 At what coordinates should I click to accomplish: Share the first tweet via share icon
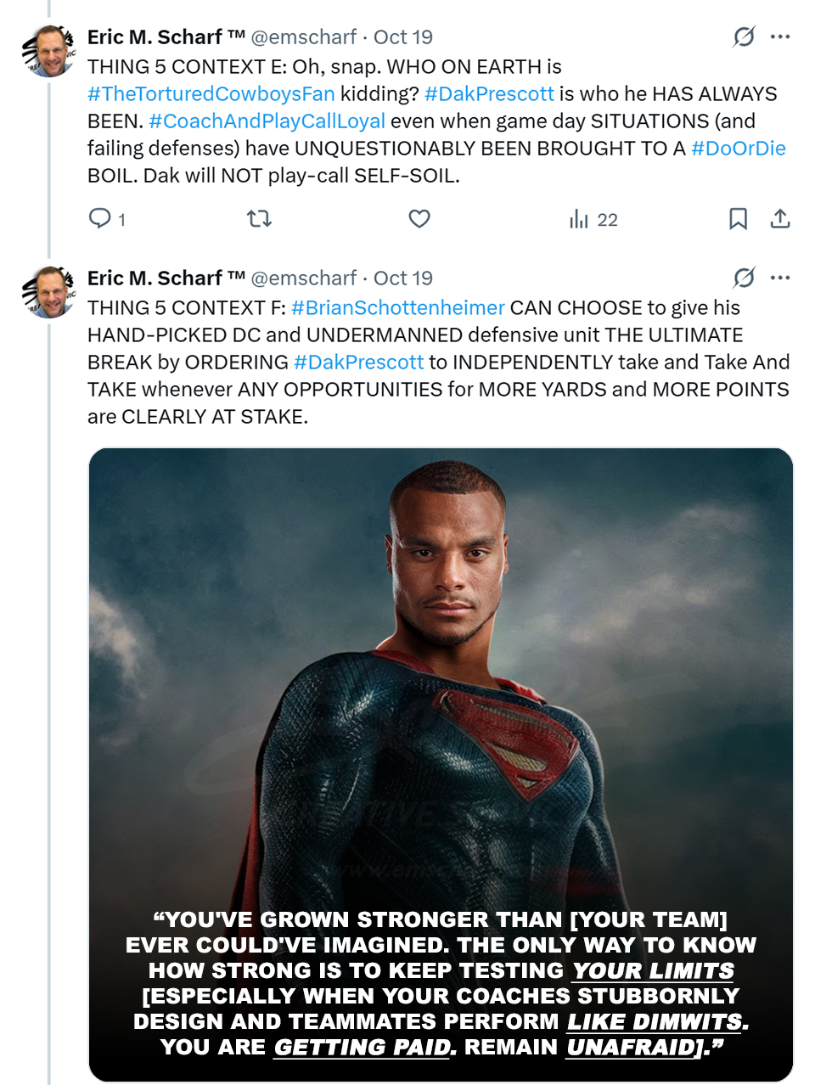(780, 219)
